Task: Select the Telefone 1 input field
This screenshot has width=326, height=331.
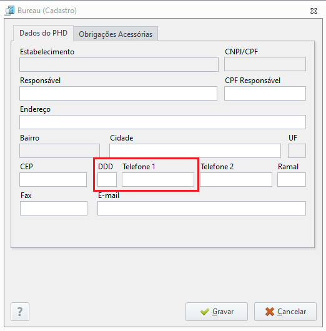Action: [x=158, y=179]
